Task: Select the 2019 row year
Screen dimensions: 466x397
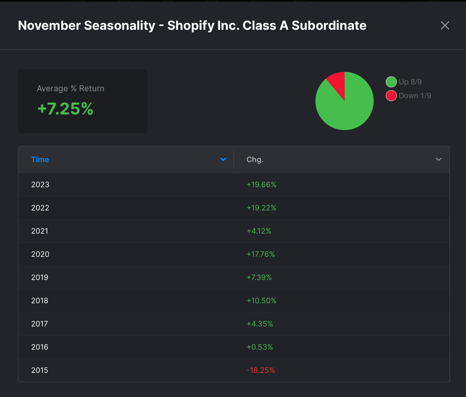Action: [x=40, y=278]
